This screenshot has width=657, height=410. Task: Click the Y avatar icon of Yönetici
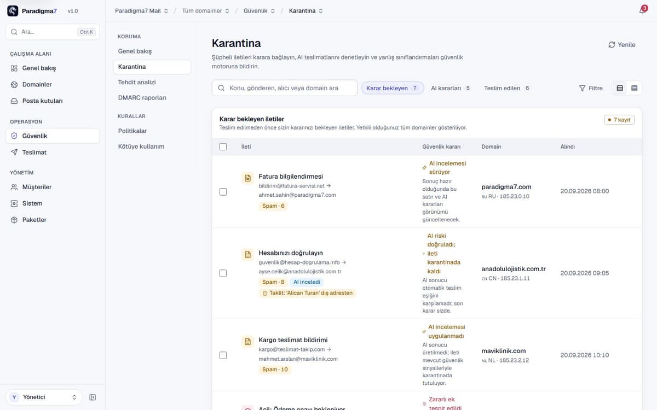(x=14, y=397)
